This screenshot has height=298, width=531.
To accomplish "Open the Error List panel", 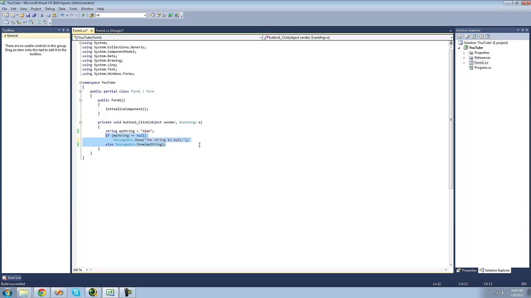I will 11,278.
